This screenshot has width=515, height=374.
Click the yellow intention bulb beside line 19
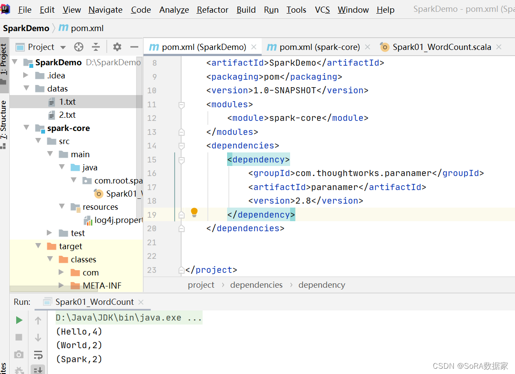tap(194, 213)
